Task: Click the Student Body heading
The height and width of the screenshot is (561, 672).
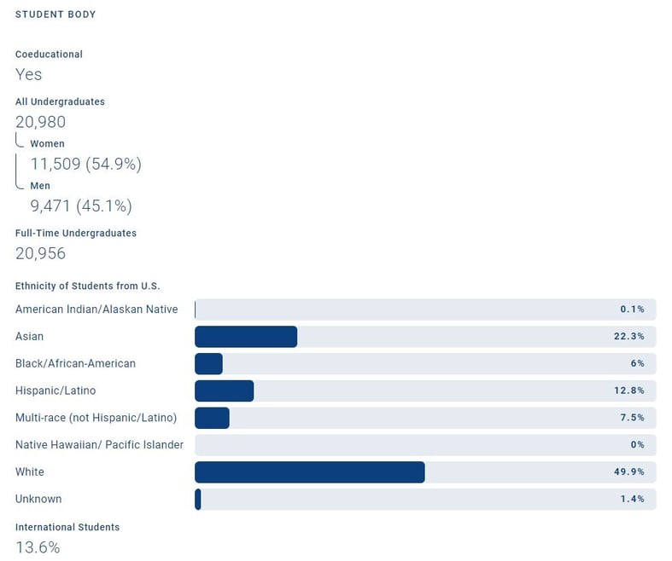Action: click(56, 14)
